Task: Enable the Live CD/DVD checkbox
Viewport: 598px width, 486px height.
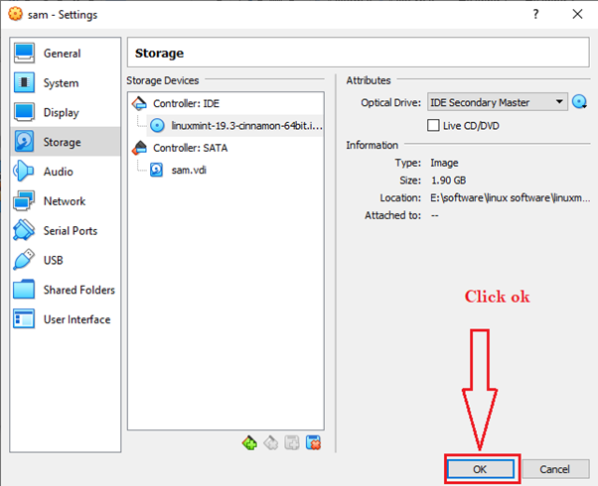Action: click(433, 125)
